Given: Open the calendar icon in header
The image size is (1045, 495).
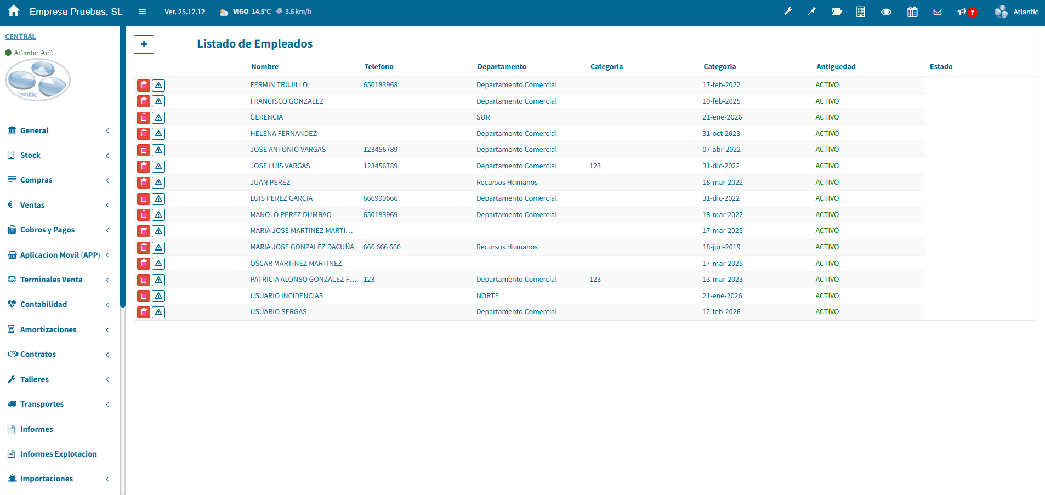Looking at the screenshot, I should click(912, 12).
